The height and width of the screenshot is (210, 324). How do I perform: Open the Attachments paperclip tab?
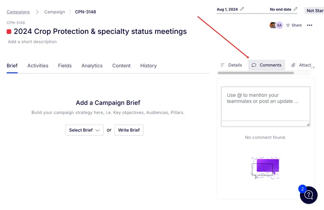pyautogui.click(x=301, y=65)
